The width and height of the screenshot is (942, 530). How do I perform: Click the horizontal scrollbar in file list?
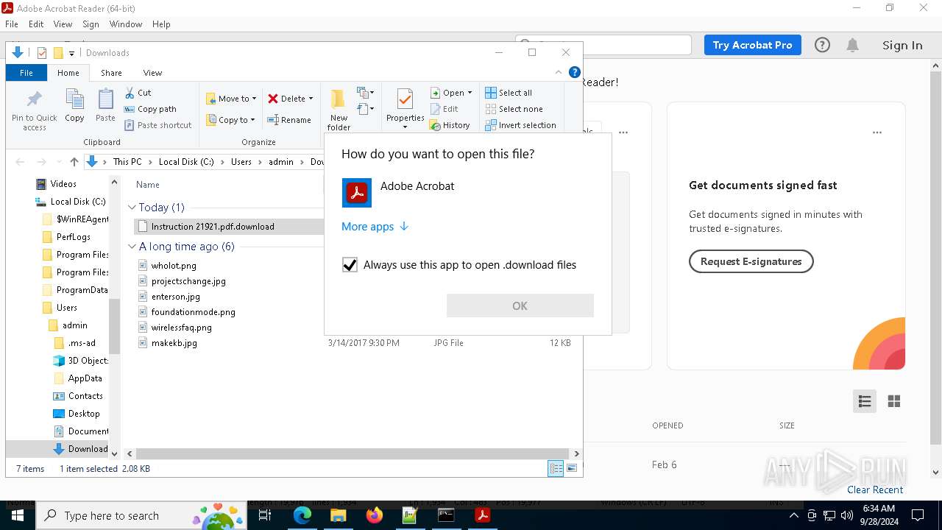(x=353, y=453)
